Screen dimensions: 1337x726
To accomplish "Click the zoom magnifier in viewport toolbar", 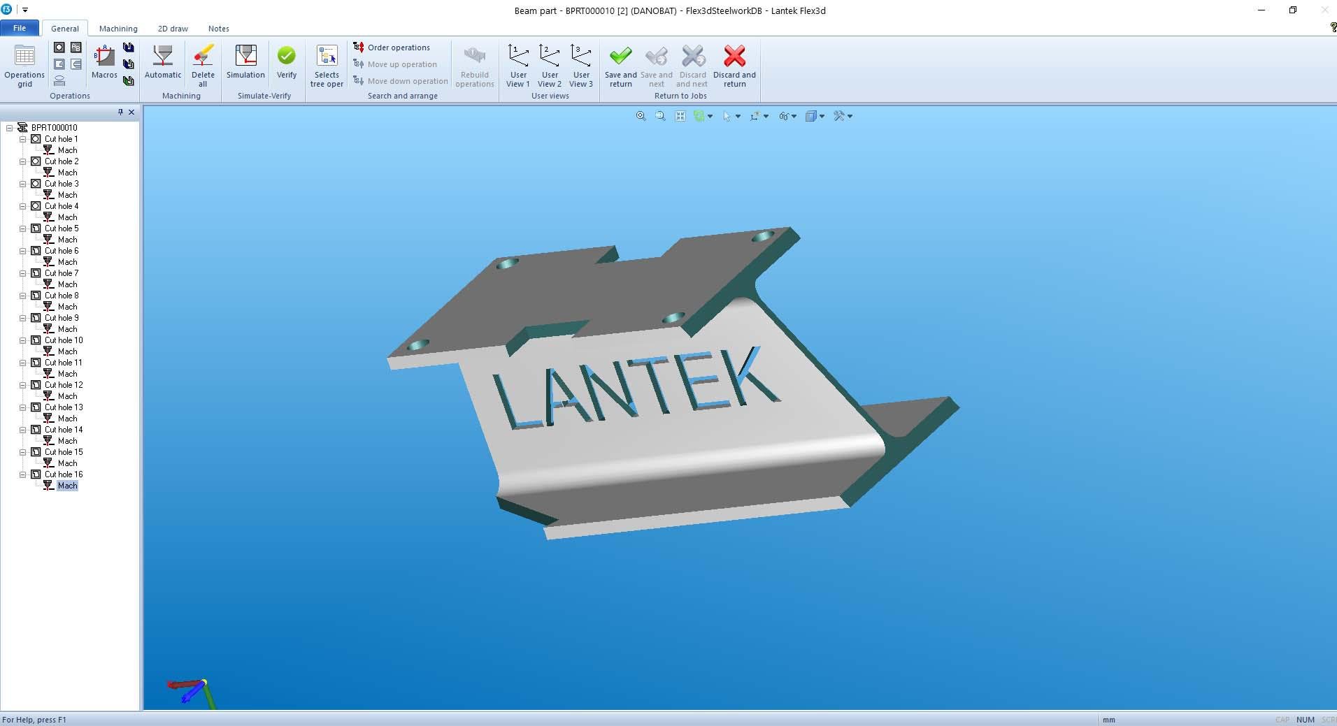I will 641,116.
